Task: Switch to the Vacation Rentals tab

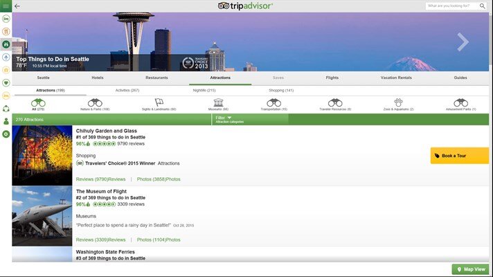Action: [x=396, y=78]
